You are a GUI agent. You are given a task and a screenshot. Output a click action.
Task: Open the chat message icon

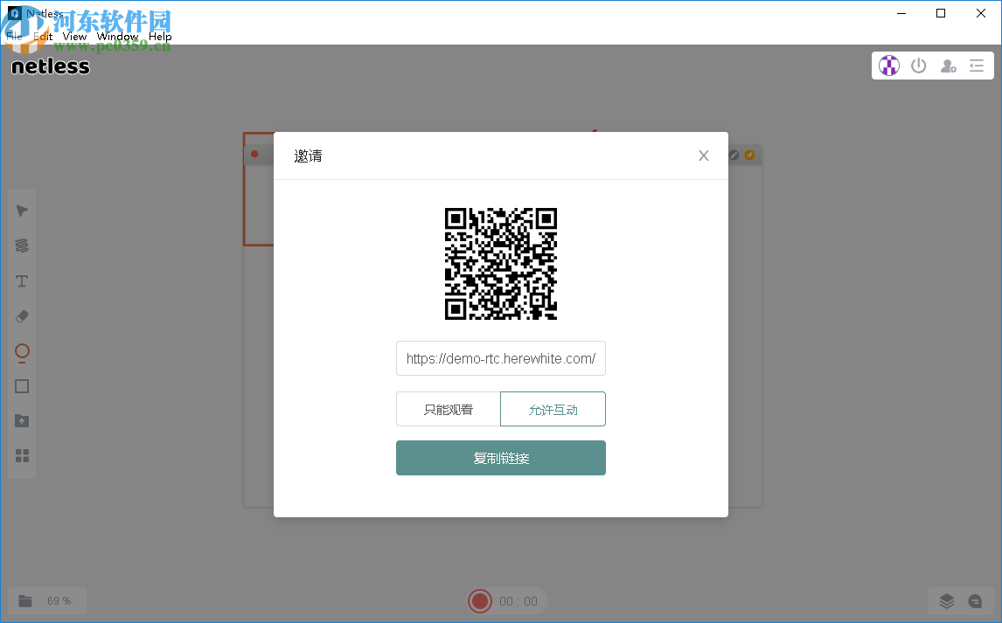[x=975, y=600]
